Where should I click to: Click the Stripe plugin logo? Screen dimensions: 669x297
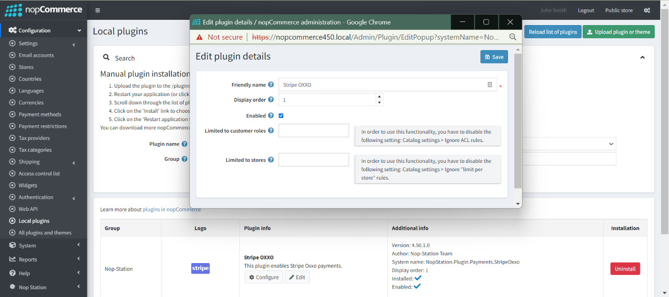tap(200, 268)
